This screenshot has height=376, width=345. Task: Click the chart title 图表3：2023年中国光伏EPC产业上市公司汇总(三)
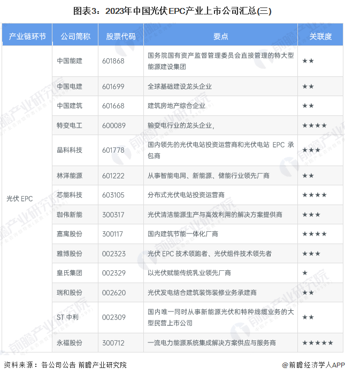coord(172,11)
